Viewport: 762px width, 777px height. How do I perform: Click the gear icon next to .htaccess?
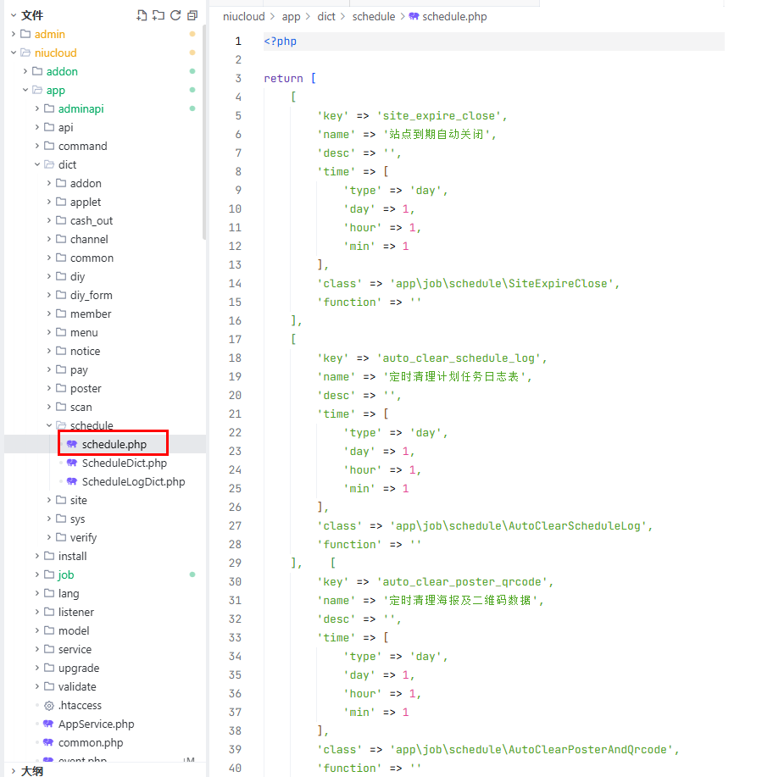[x=48, y=706]
